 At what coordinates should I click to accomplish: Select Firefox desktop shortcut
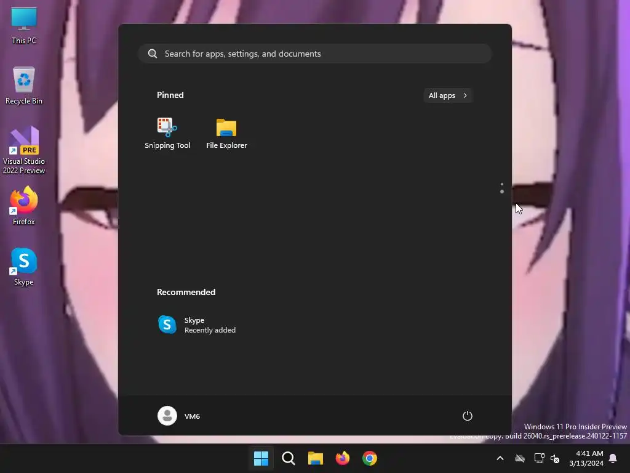tap(24, 206)
